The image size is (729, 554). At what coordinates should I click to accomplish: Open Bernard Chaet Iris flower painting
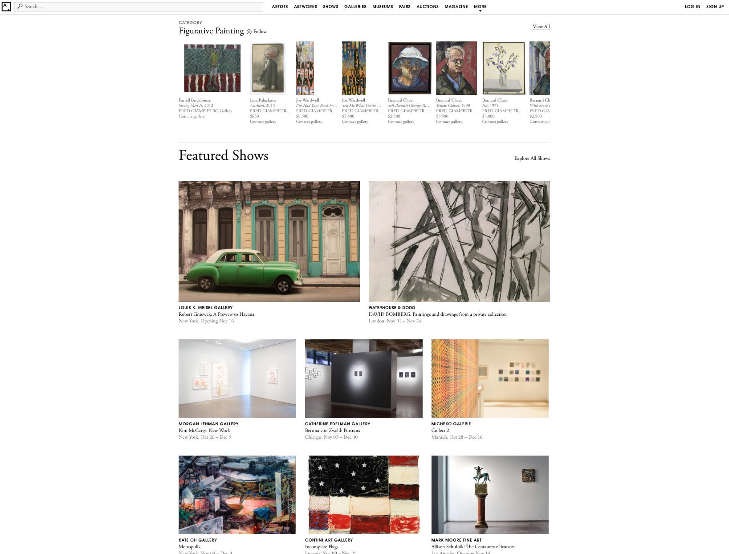tap(504, 68)
